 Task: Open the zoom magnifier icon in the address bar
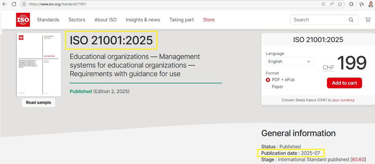coord(323,4)
